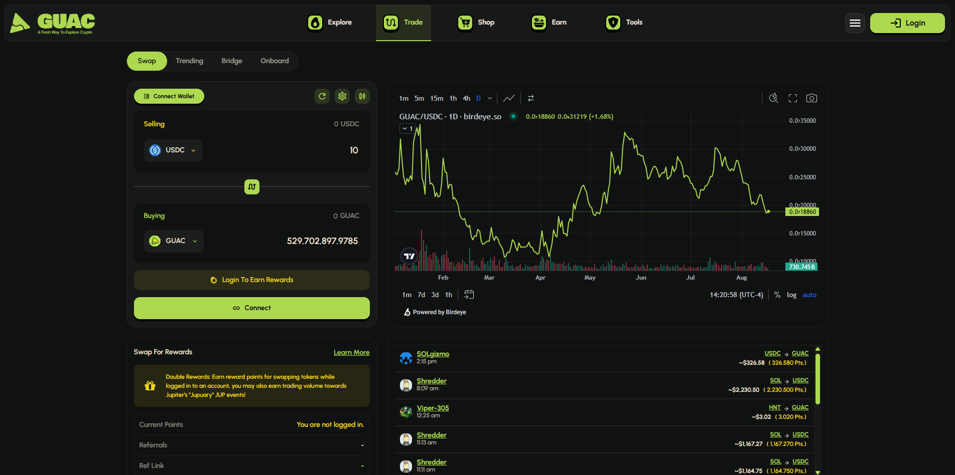Click the hamburger menu icon
The image size is (955, 475).
tap(855, 23)
